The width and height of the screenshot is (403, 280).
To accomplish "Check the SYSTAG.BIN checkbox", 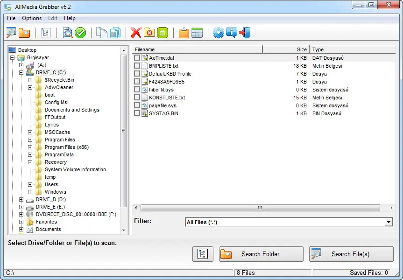I will click(137, 113).
